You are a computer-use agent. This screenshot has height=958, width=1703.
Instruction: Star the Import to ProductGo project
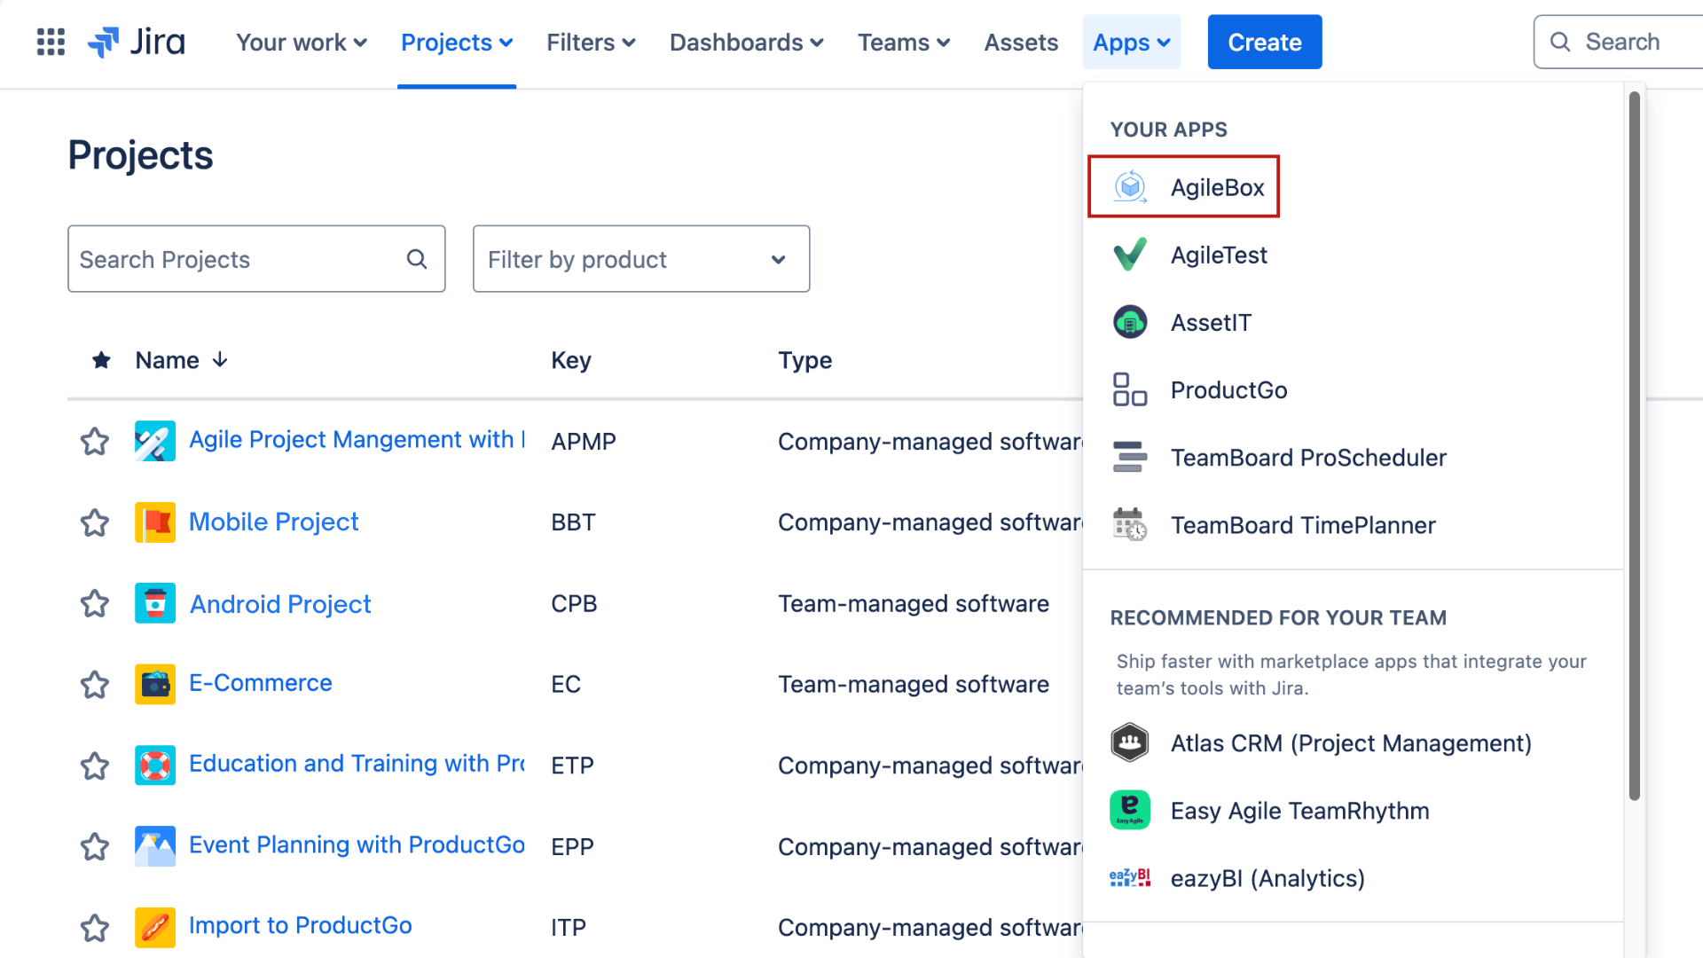(x=95, y=928)
